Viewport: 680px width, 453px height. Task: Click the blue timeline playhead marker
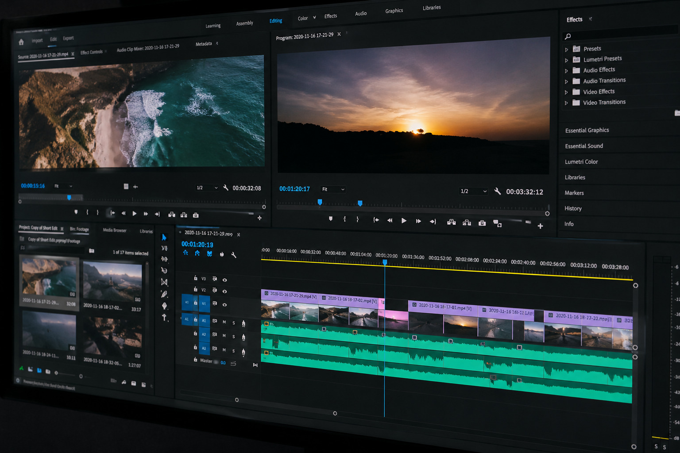(385, 262)
